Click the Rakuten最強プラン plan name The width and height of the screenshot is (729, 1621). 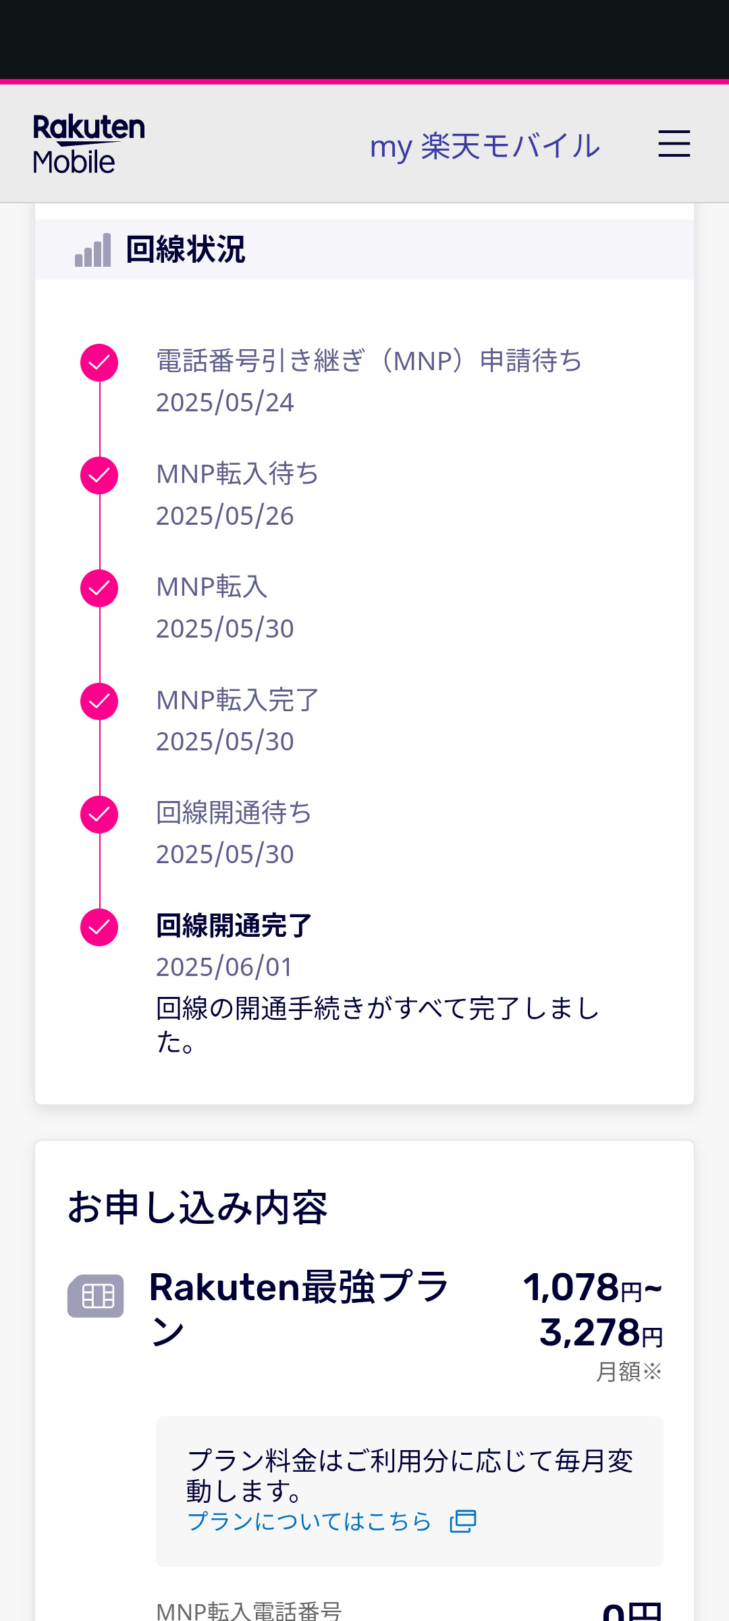point(299,1308)
